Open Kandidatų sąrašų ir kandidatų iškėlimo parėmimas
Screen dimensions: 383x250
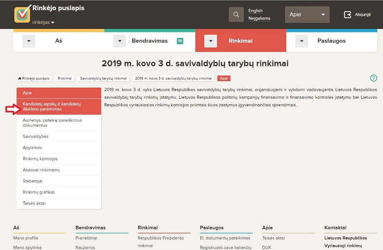coord(59,107)
